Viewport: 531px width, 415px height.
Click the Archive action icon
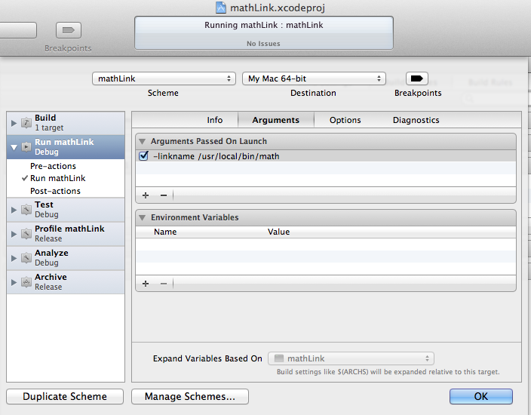click(x=26, y=282)
